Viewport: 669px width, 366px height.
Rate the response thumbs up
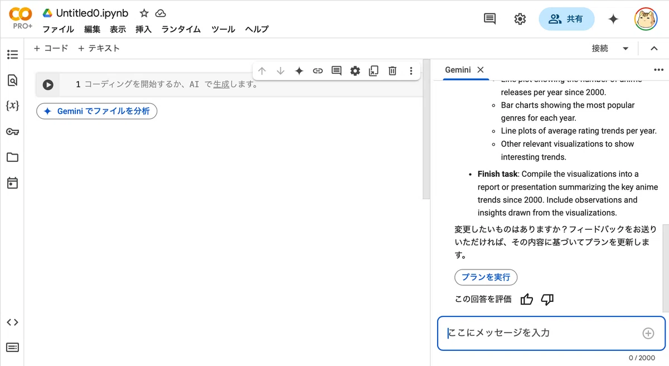tap(527, 300)
